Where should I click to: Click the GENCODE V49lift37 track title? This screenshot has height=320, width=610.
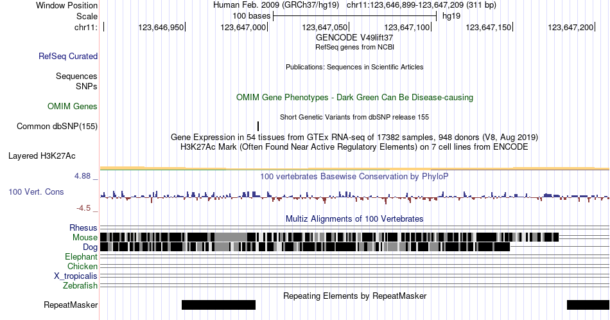click(x=354, y=38)
